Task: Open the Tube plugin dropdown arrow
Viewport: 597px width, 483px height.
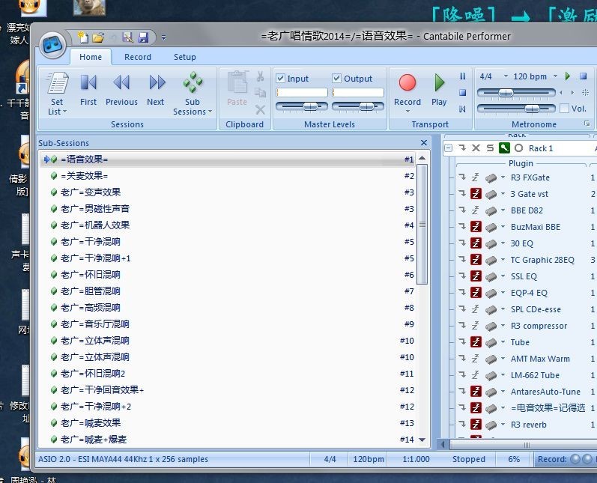Action: point(503,342)
